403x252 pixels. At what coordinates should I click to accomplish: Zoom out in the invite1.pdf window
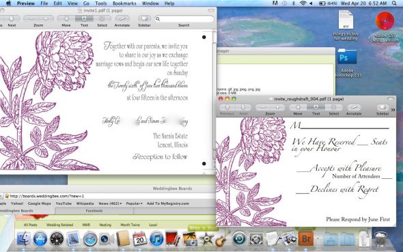pyautogui.click(x=31, y=18)
